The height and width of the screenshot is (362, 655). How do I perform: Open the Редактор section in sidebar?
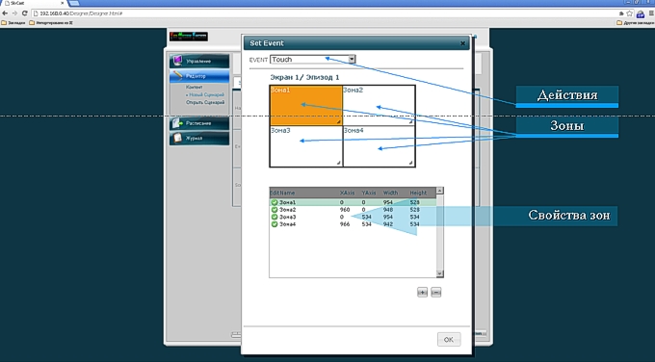pos(199,76)
